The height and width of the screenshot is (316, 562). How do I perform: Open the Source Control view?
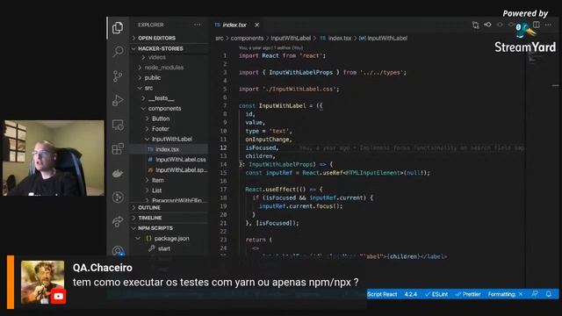pos(118,76)
